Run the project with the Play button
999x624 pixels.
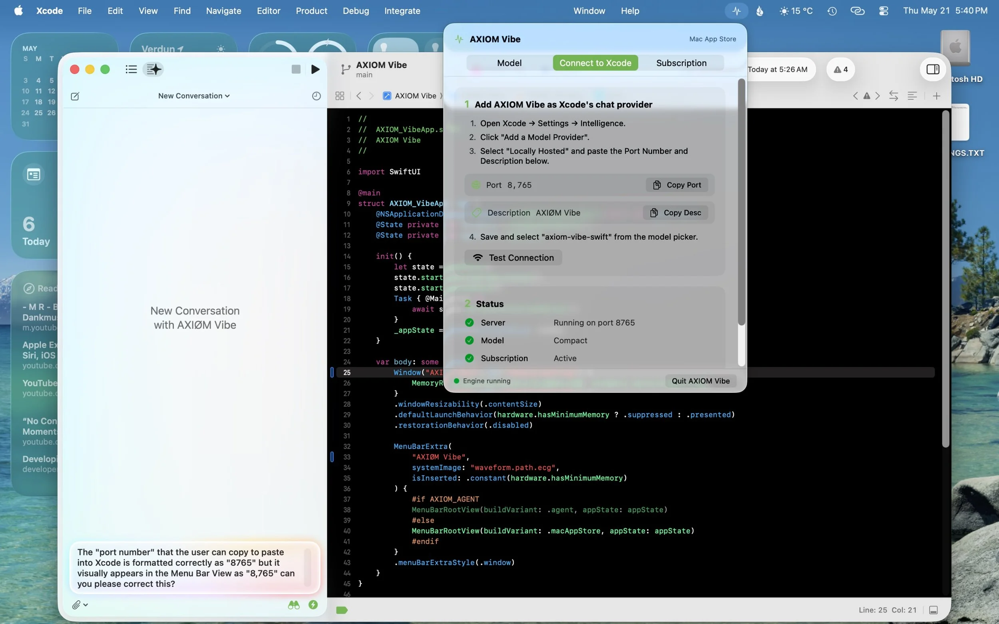pos(315,69)
